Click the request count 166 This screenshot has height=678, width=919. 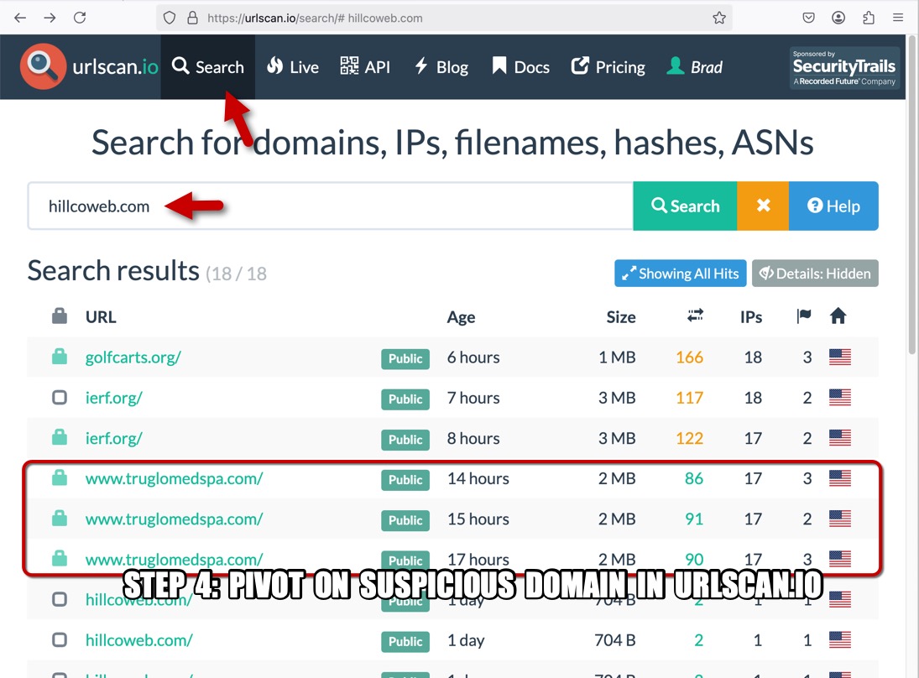[689, 357]
